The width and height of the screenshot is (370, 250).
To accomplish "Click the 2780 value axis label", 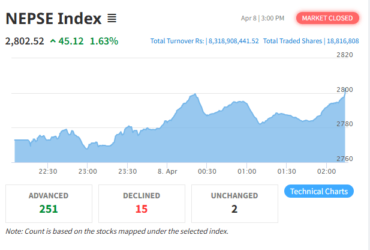I will pos(345,124).
